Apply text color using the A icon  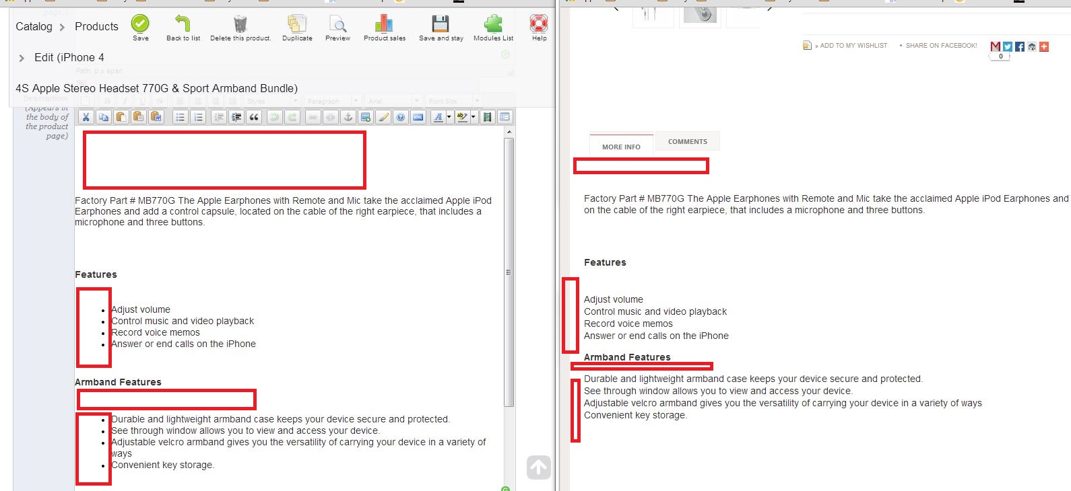(438, 117)
